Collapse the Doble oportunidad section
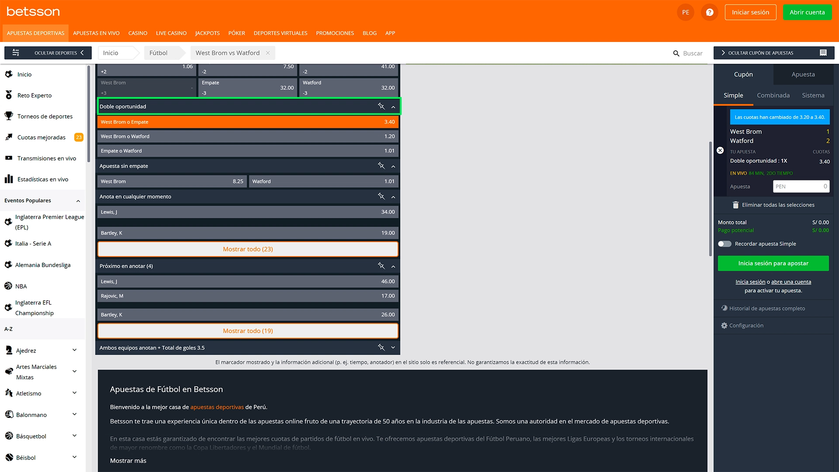 [393, 107]
